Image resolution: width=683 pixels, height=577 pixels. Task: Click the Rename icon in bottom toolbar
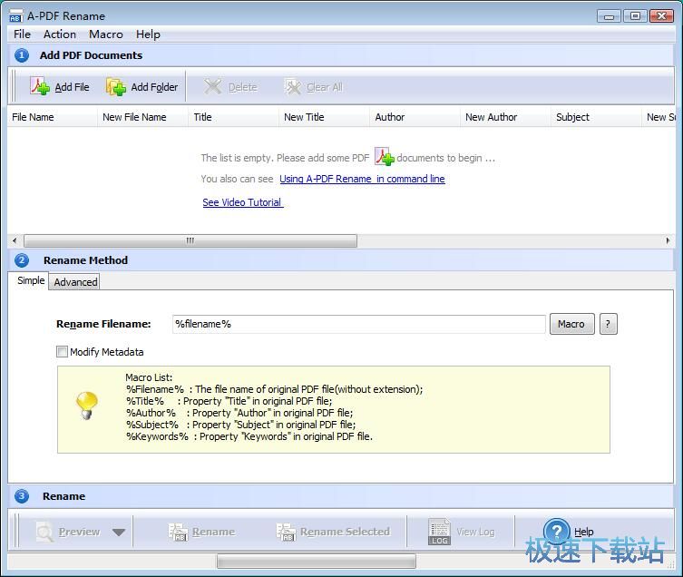click(178, 533)
